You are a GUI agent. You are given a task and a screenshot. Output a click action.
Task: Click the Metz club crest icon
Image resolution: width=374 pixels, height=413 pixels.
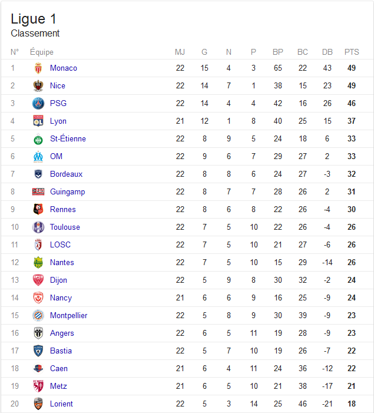tap(38, 386)
